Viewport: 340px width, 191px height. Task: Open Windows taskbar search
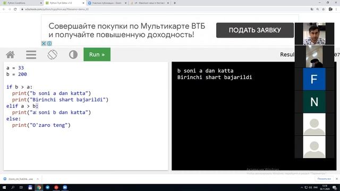[13, 187]
